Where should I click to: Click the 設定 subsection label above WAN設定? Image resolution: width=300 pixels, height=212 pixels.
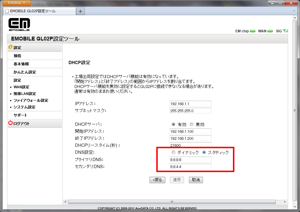coord(17,80)
